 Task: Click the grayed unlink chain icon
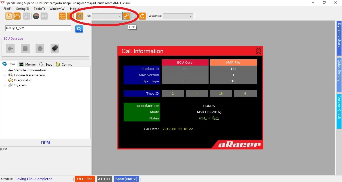[x=134, y=16]
